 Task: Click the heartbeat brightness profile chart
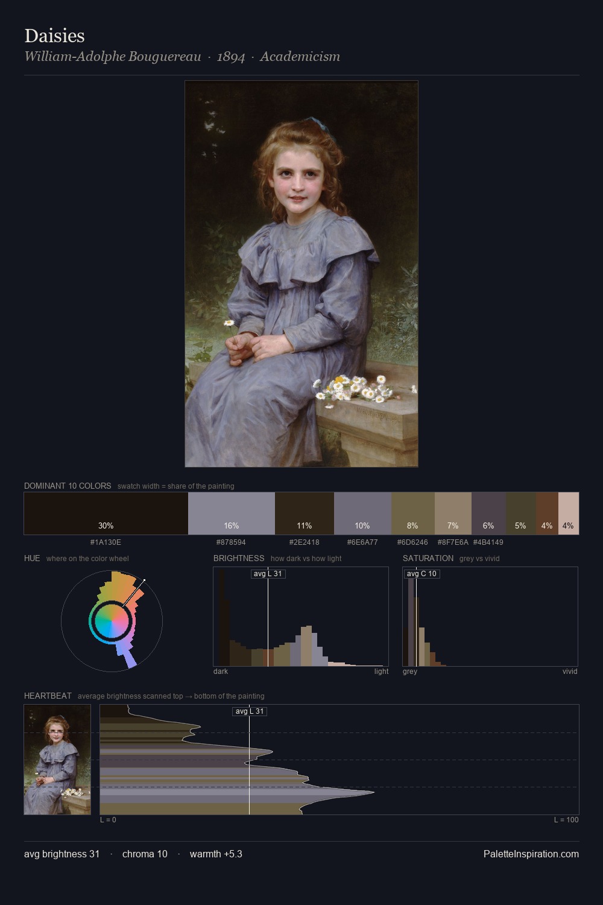339,760
